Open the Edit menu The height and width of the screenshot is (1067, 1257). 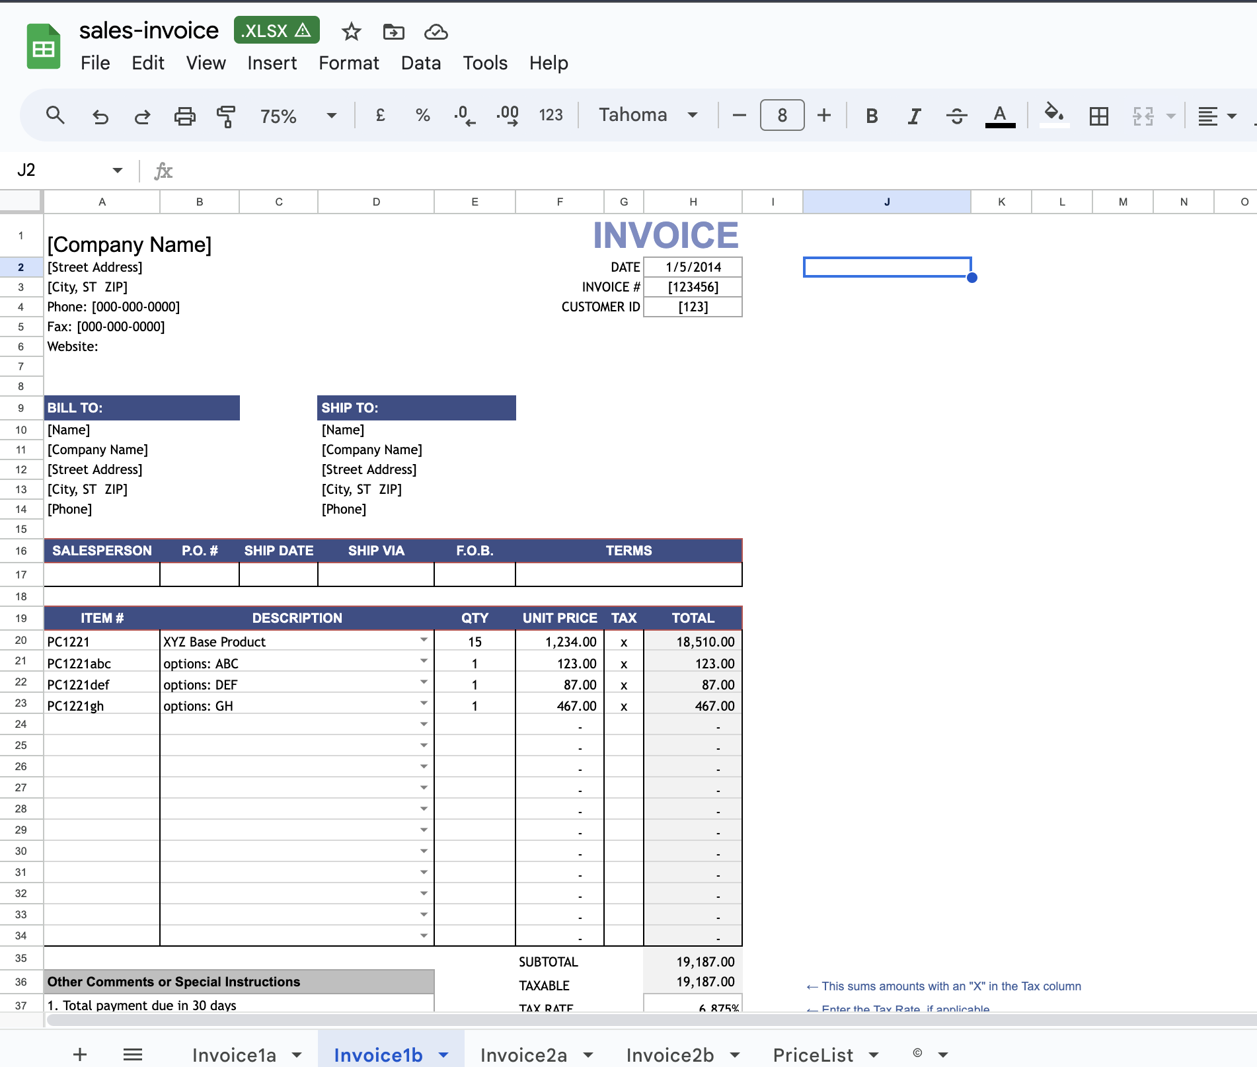(148, 63)
